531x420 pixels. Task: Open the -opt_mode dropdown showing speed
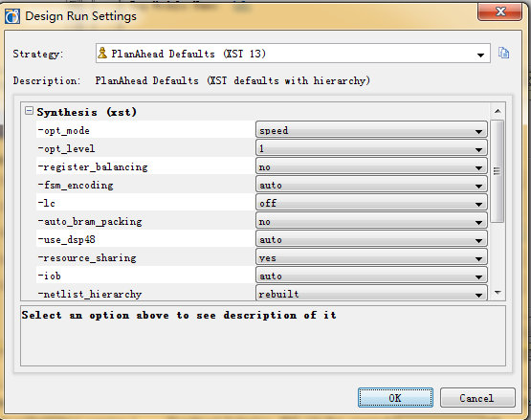point(371,130)
